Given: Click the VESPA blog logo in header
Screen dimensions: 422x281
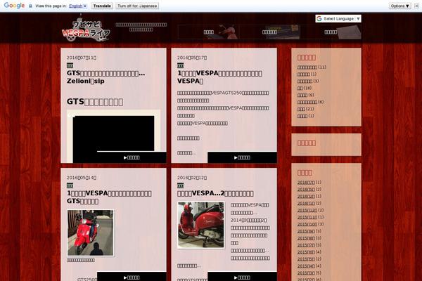Looking at the screenshot, I should tap(84, 29).
